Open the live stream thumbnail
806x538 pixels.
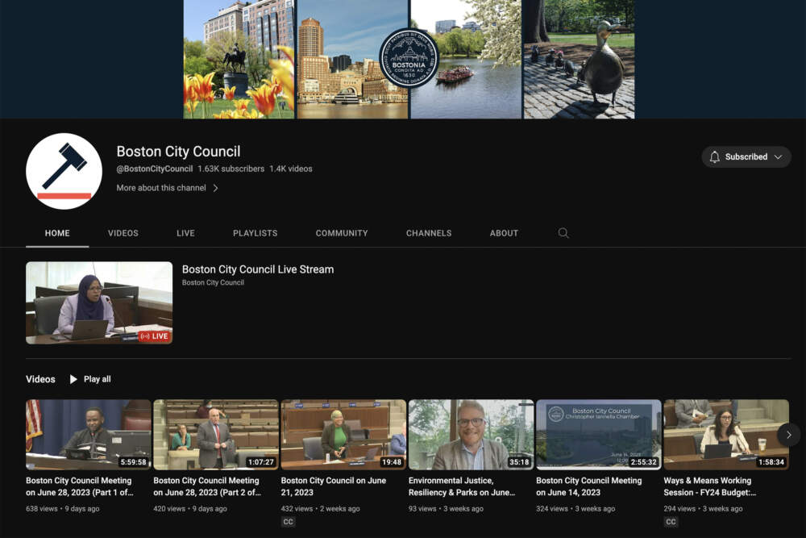pyautogui.click(x=99, y=302)
